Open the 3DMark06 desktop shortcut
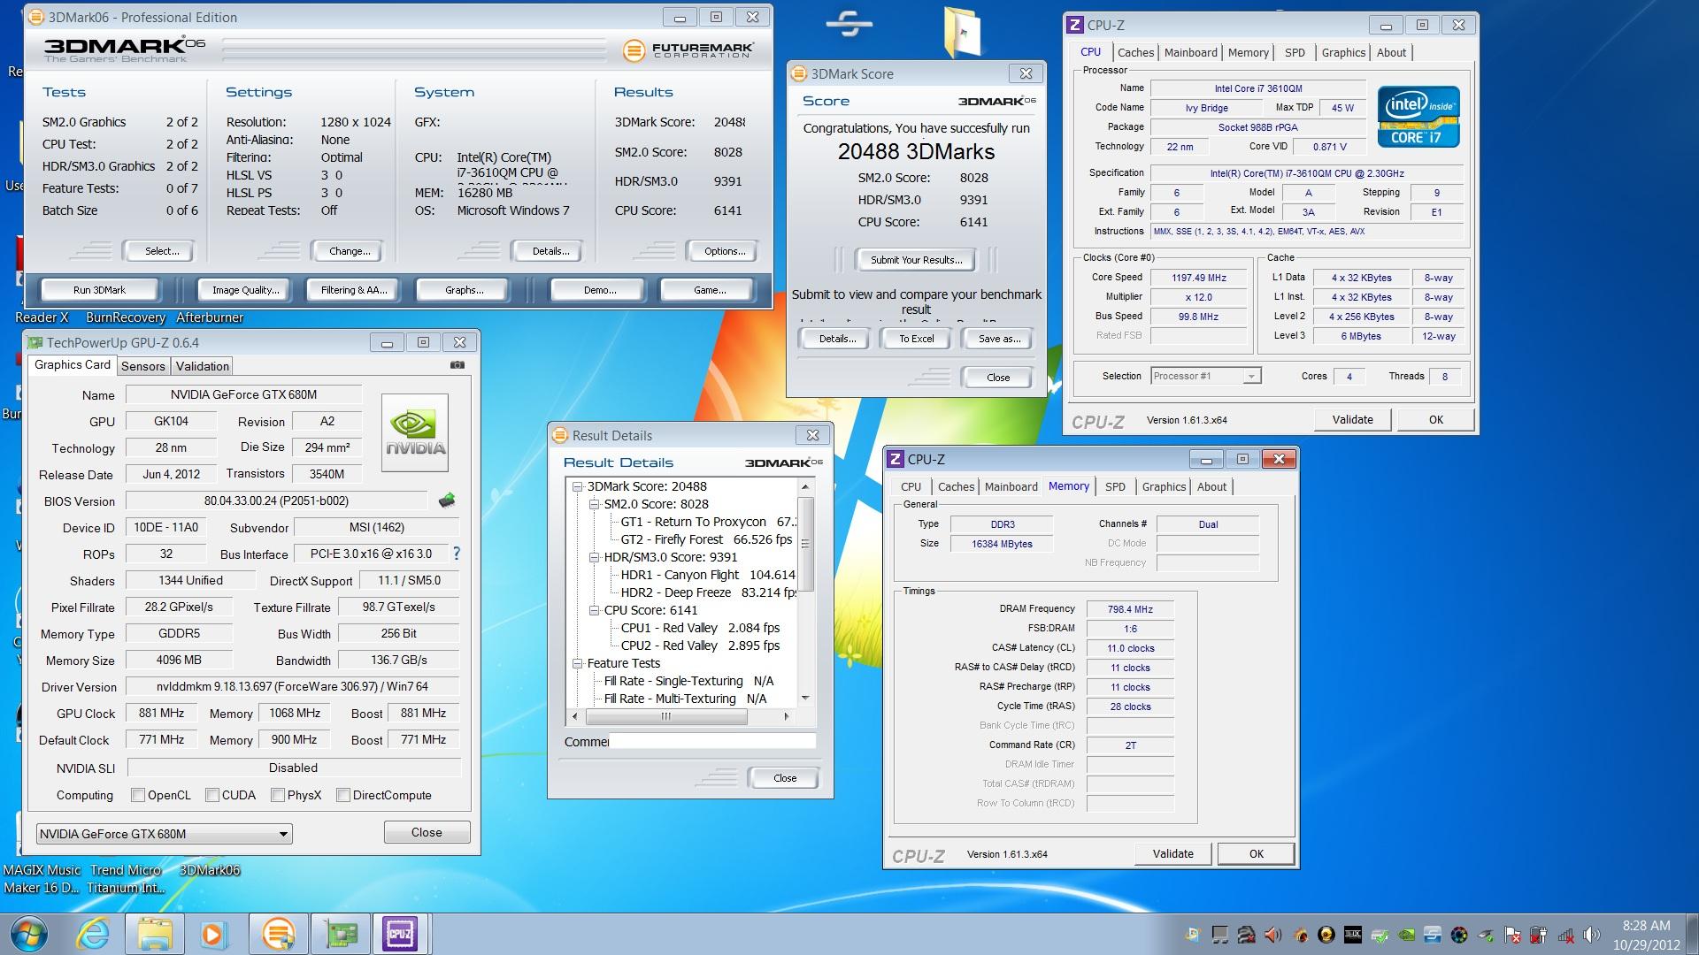Screen dimensions: 1699x955 coord(210,870)
